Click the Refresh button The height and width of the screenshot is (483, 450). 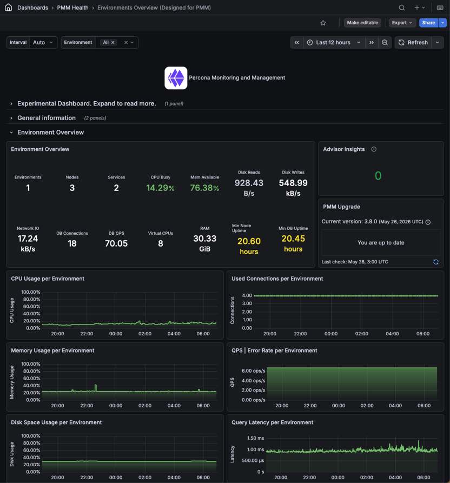coord(413,43)
